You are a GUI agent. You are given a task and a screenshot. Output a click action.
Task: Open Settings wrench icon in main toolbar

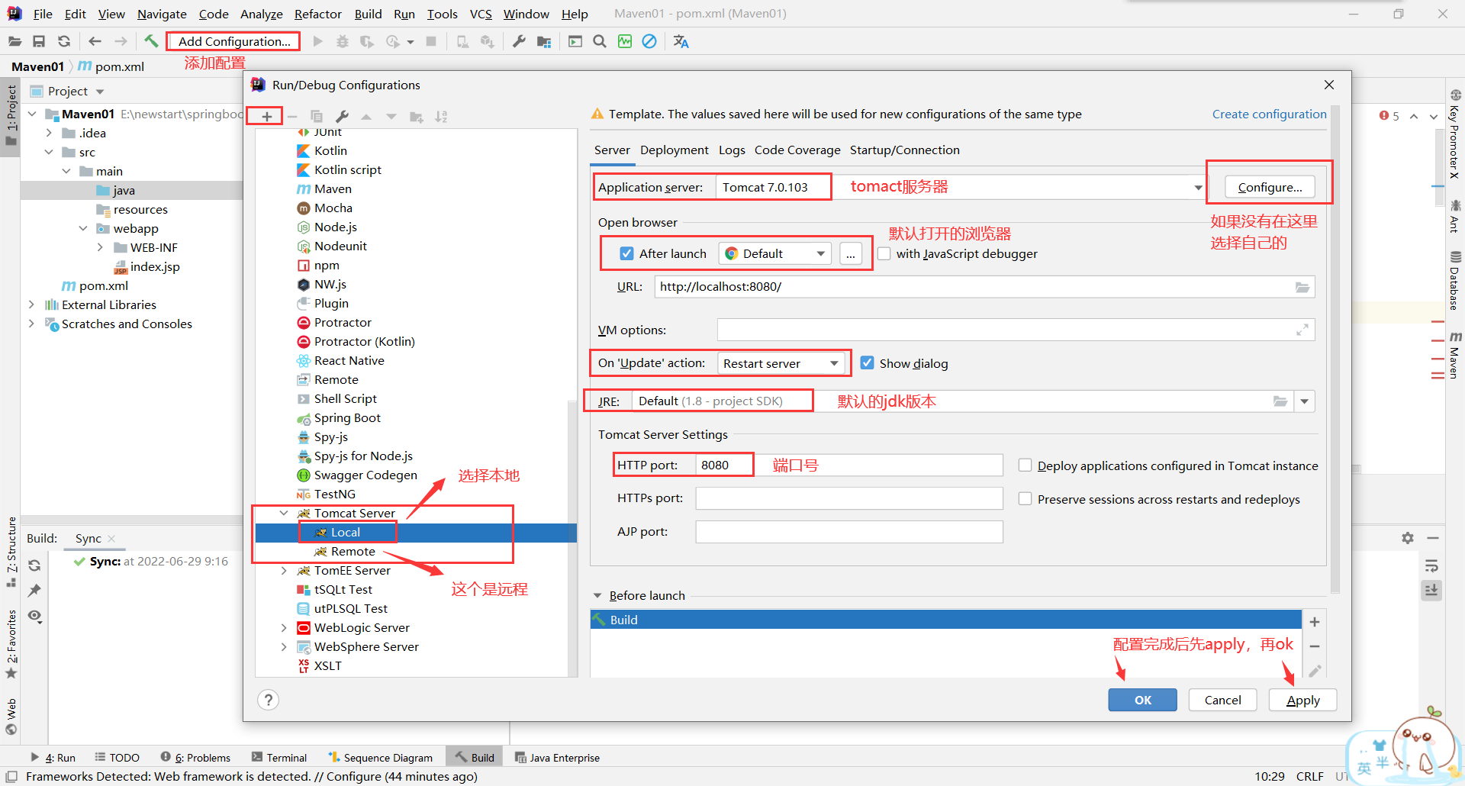(x=519, y=41)
